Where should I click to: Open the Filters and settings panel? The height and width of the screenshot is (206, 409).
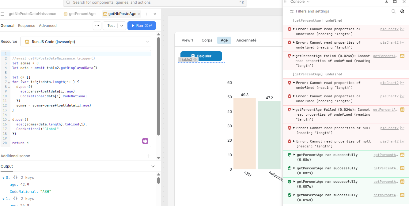(309, 11)
